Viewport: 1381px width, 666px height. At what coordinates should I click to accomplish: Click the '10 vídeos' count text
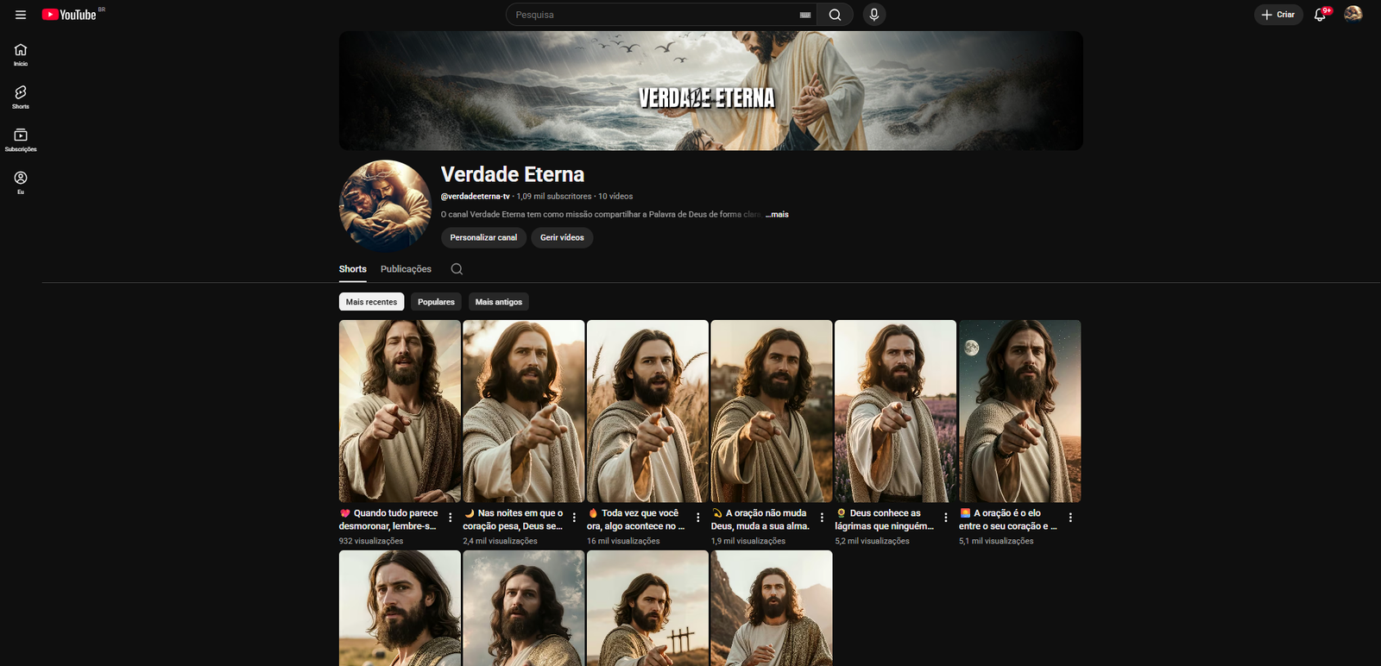[x=615, y=197]
